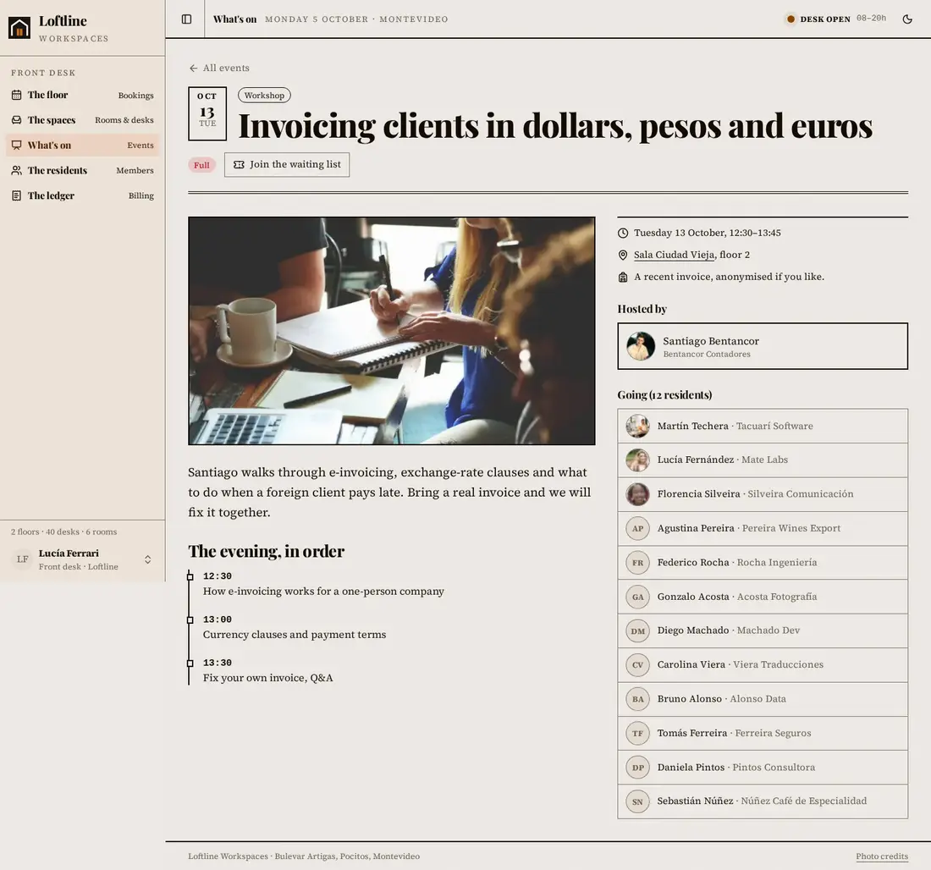Click the 'Mate Labs' company text
931x870 pixels.
[x=765, y=460]
